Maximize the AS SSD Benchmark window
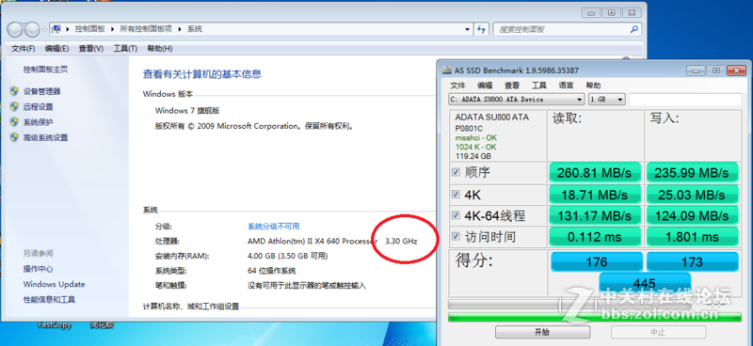The image size is (753, 346). pos(716,71)
